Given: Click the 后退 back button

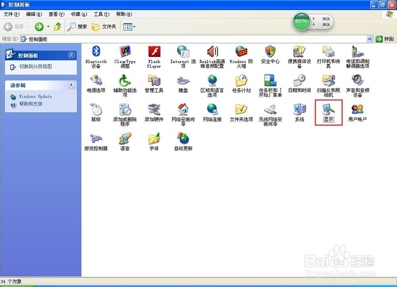Looking at the screenshot, I should 14,27.
